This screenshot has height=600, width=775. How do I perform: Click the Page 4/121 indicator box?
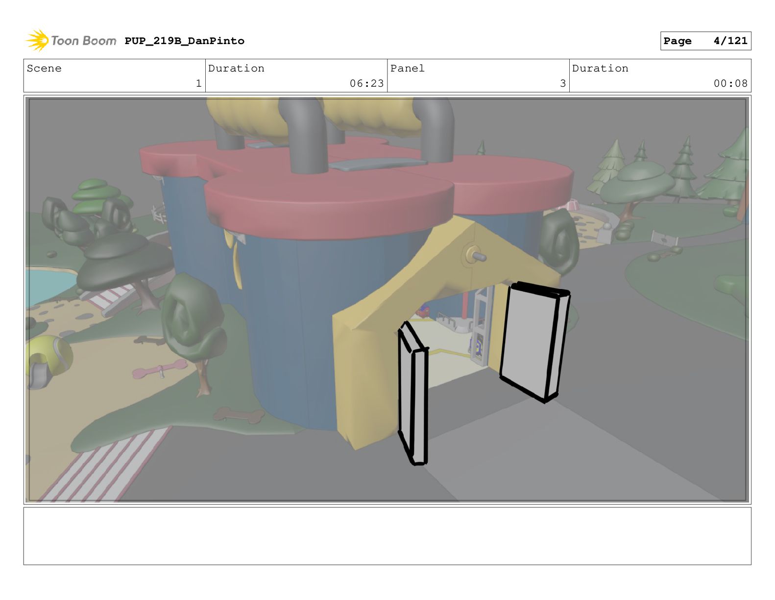click(x=705, y=41)
